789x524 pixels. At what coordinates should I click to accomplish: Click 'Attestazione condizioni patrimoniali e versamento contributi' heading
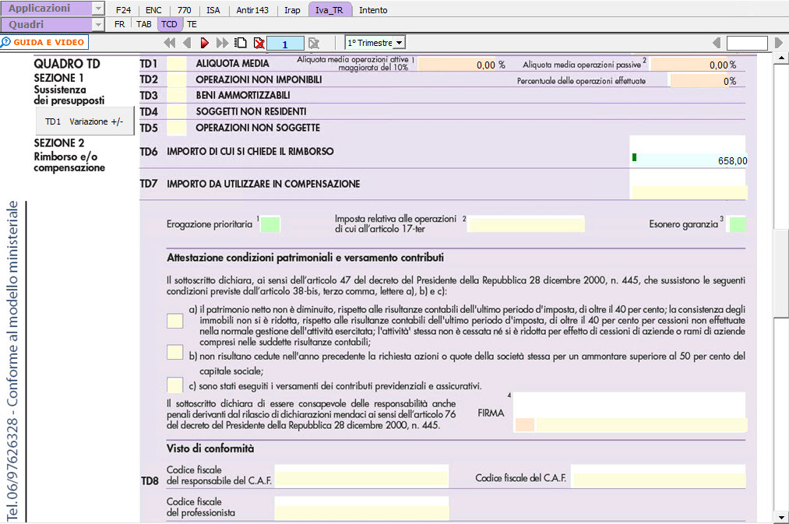click(305, 258)
